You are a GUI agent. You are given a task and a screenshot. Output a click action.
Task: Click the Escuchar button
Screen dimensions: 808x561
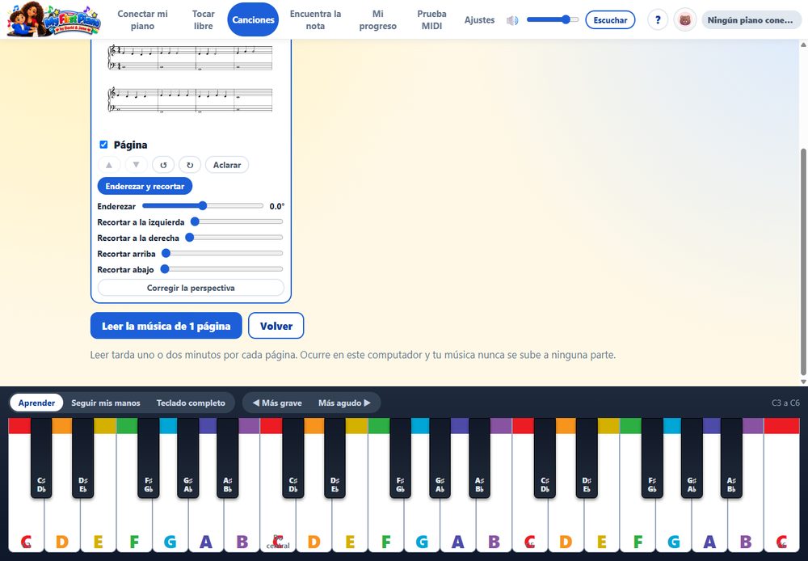click(x=610, y=20)
